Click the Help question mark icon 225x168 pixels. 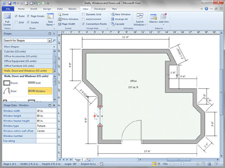click(207, 9)
